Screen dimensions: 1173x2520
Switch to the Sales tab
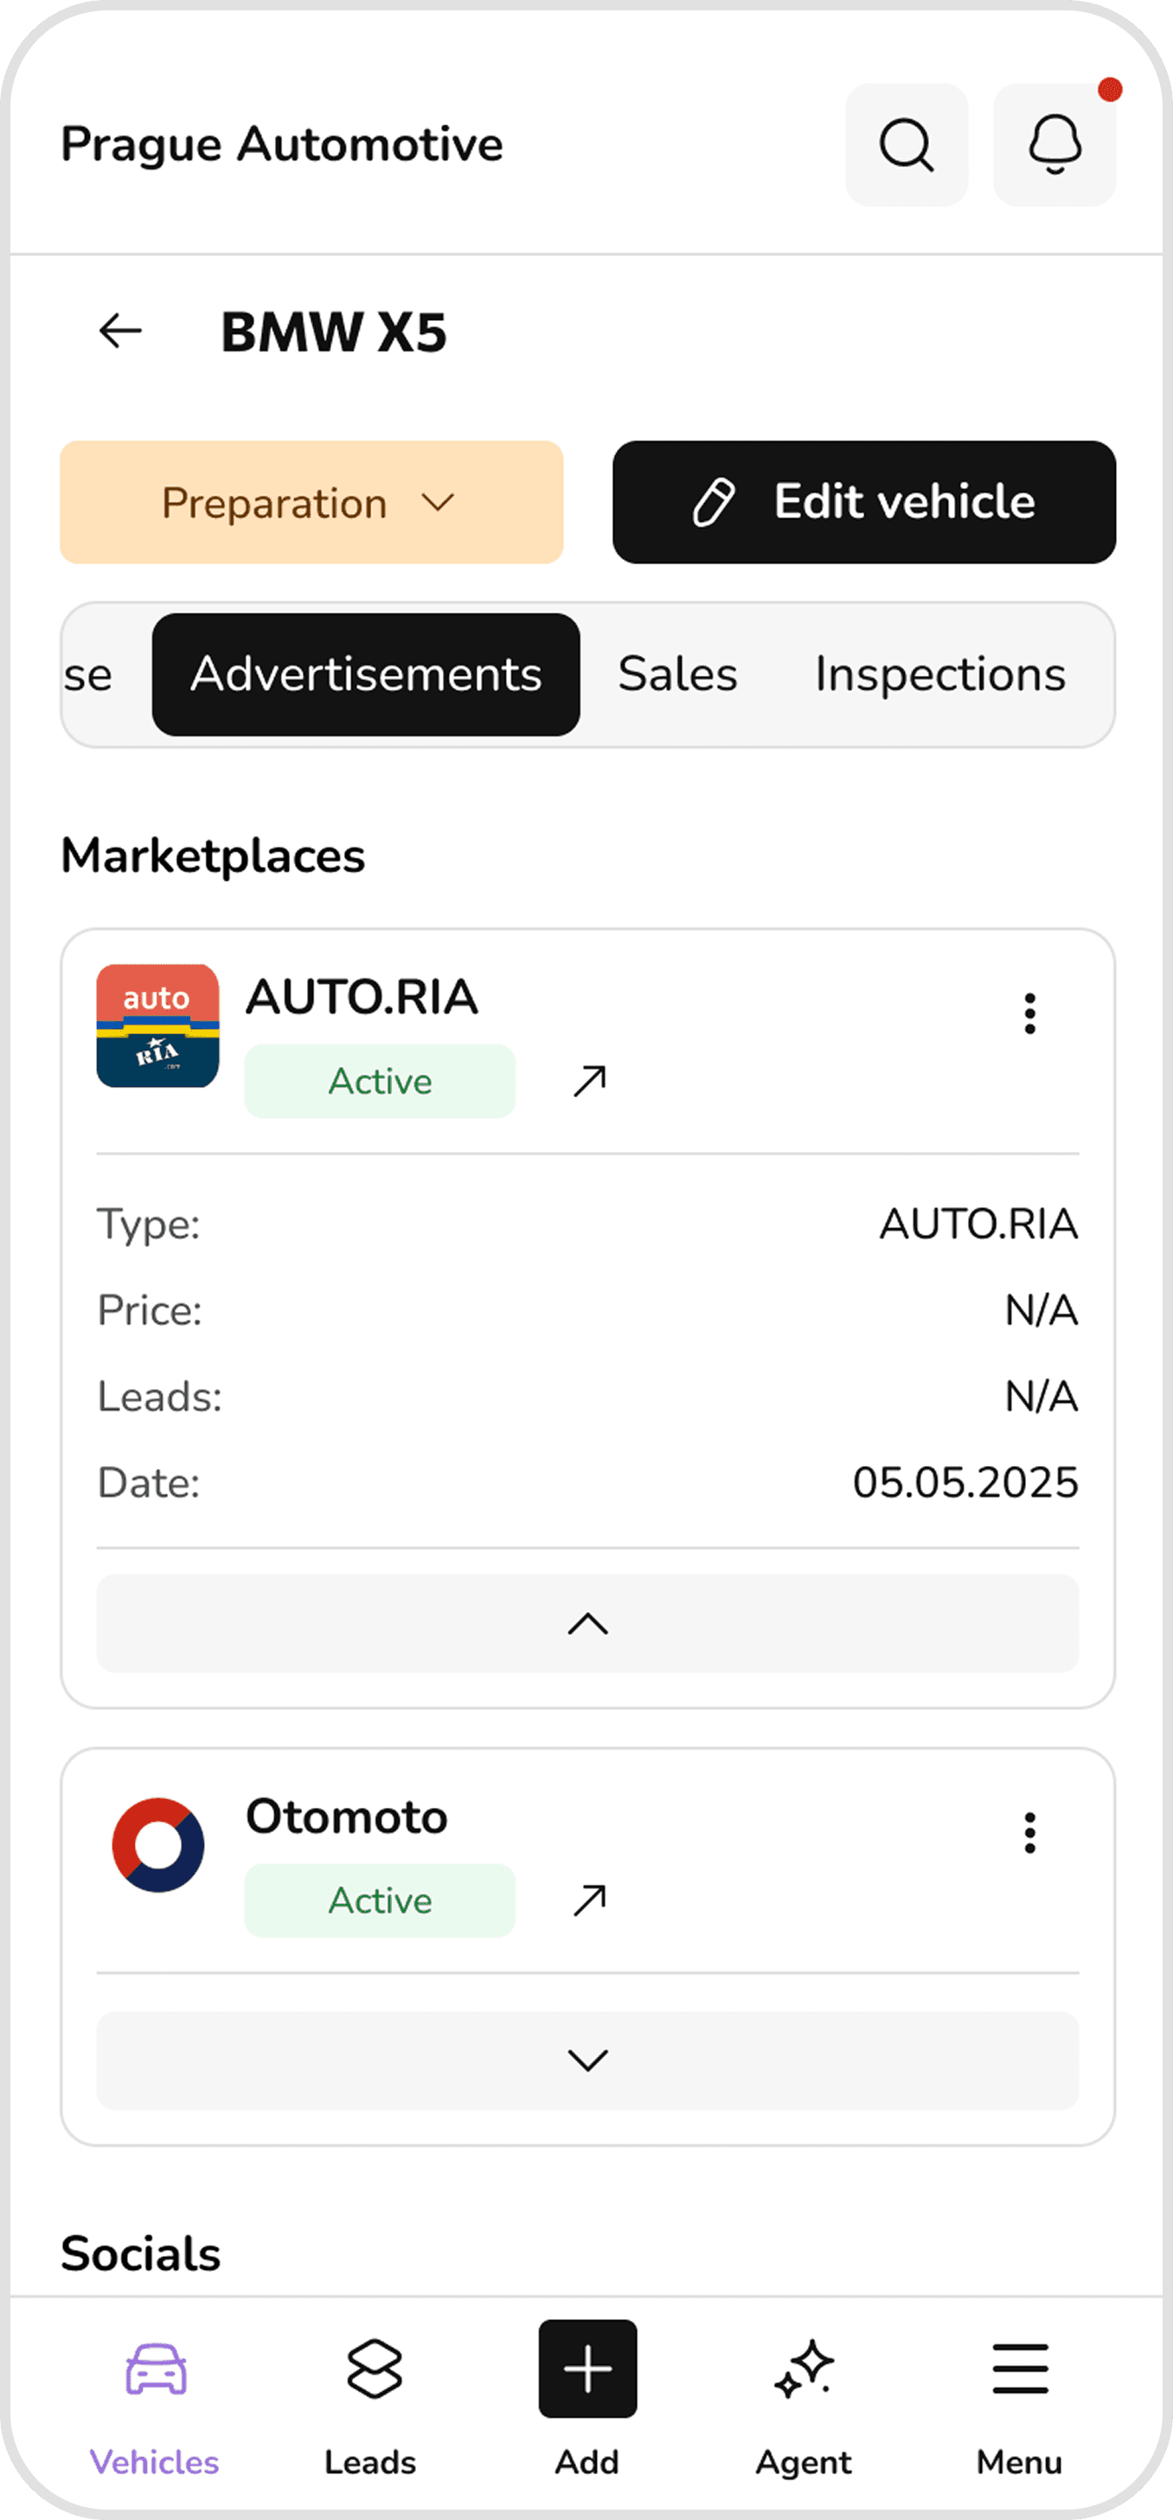pyautogui.click(x=677, y=675)
